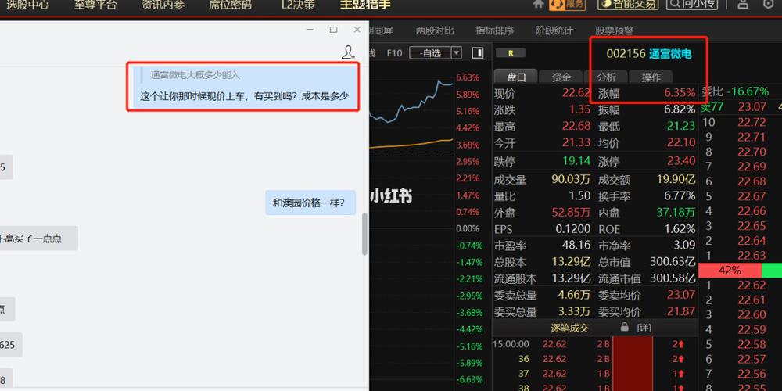Click the green part of bid-ask bar
Viewport: 782px width, 391px height.
[772, 271]
